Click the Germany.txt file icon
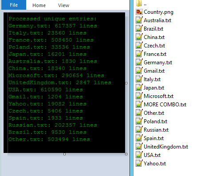The height and width of the screenshot is (176, 224). 139,63
